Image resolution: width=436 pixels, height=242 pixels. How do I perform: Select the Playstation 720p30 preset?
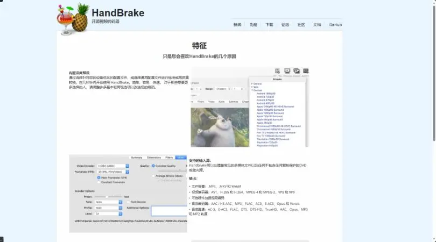[267, 143]
